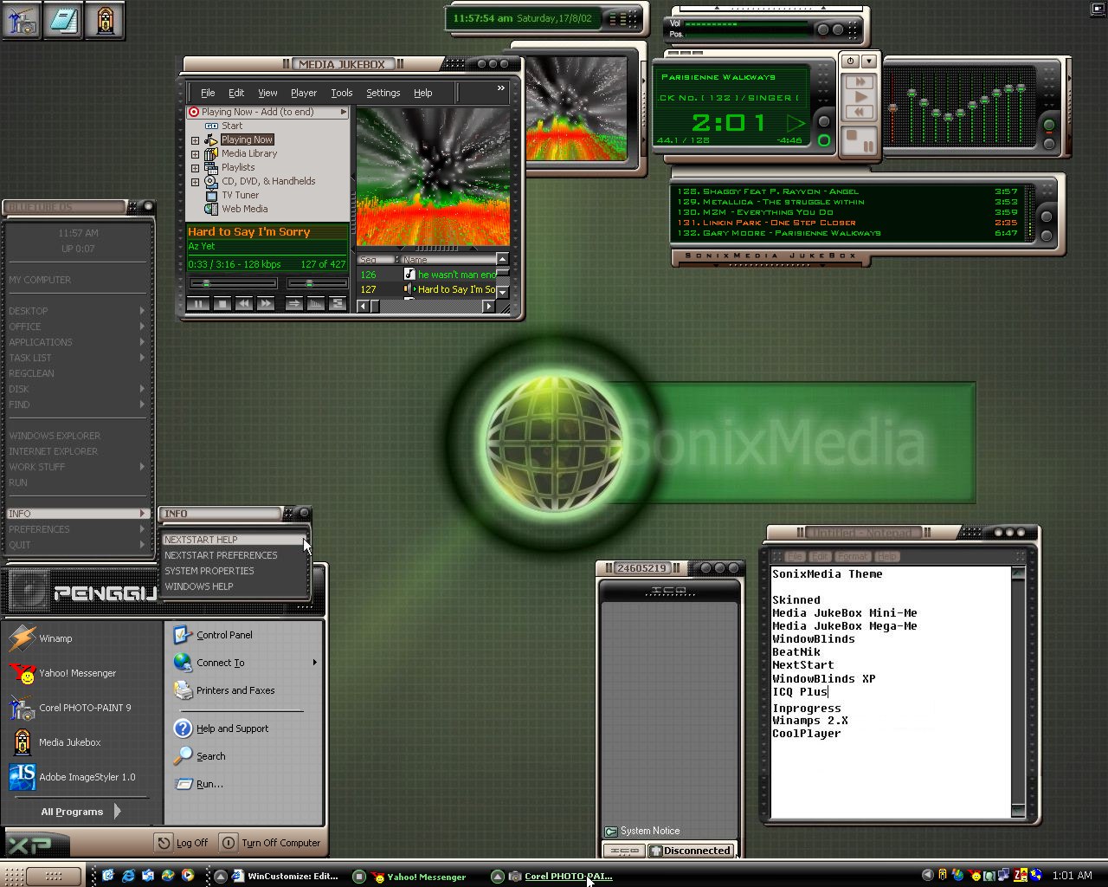Toggle shuffle/continuous mode in Media Jukebox
This screenshot has height=887, width=1108.
[x=294, y=304]
